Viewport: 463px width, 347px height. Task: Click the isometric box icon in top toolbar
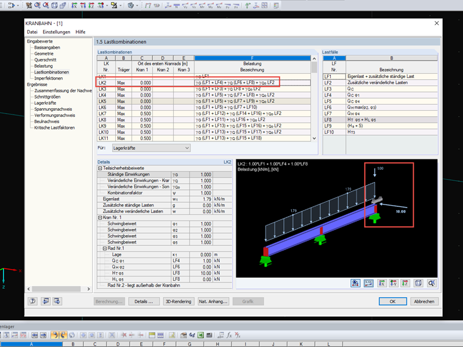54,5
